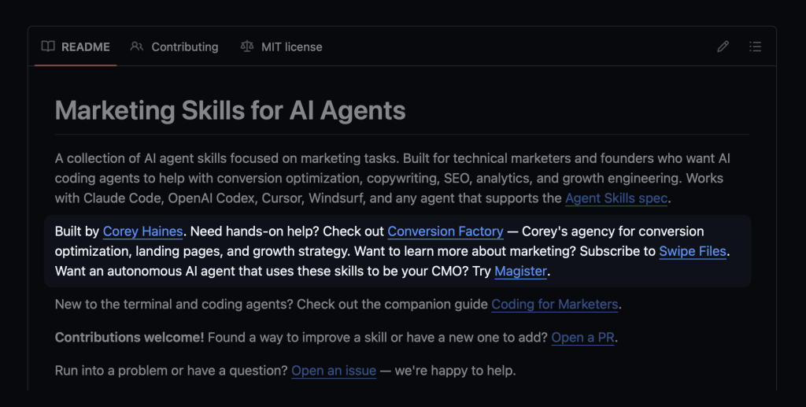
Task: Follow the Agent Skills spec link
Action: pyautogui.click(x=616, y=198)
